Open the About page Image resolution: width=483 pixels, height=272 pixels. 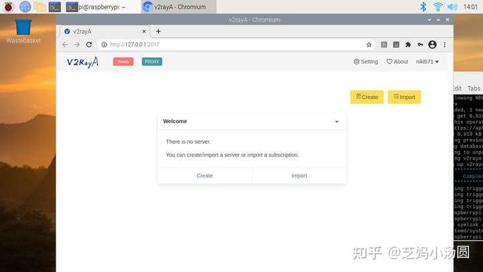click(397, 62)
